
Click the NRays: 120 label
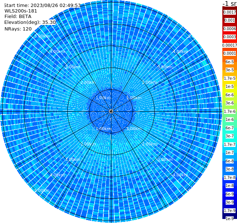coord(18,29)
